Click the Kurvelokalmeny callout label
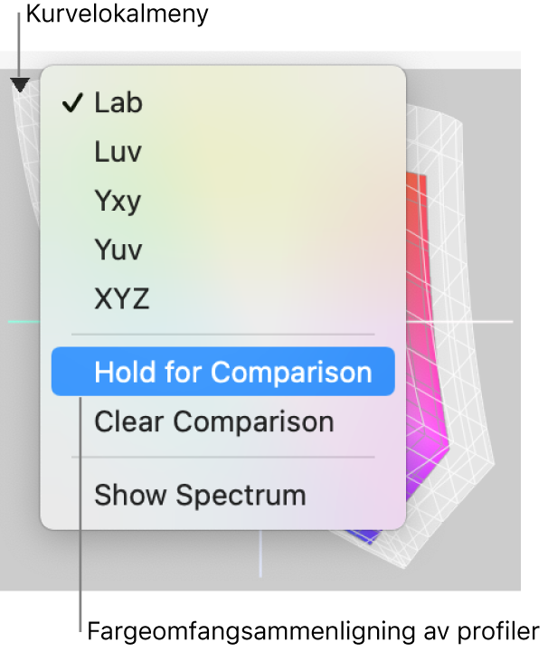Screen dimensions: 548x652 [117, 14]
